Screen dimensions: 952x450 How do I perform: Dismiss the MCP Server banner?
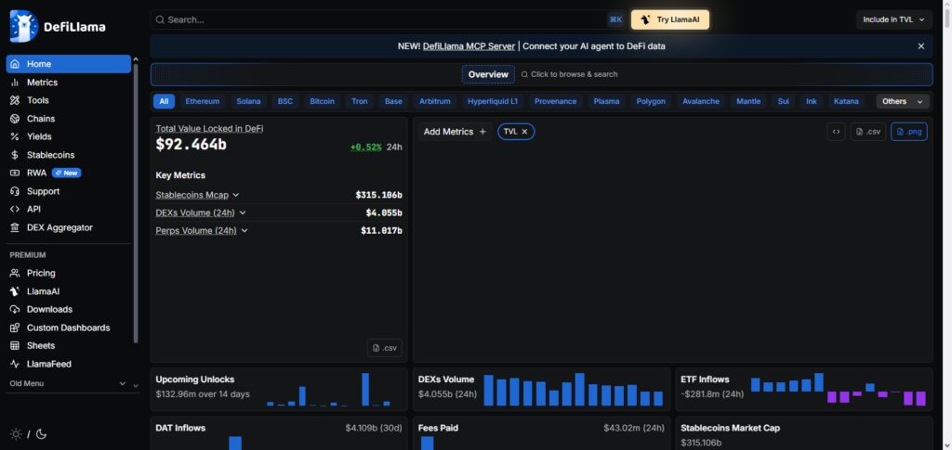click(921, 46)
